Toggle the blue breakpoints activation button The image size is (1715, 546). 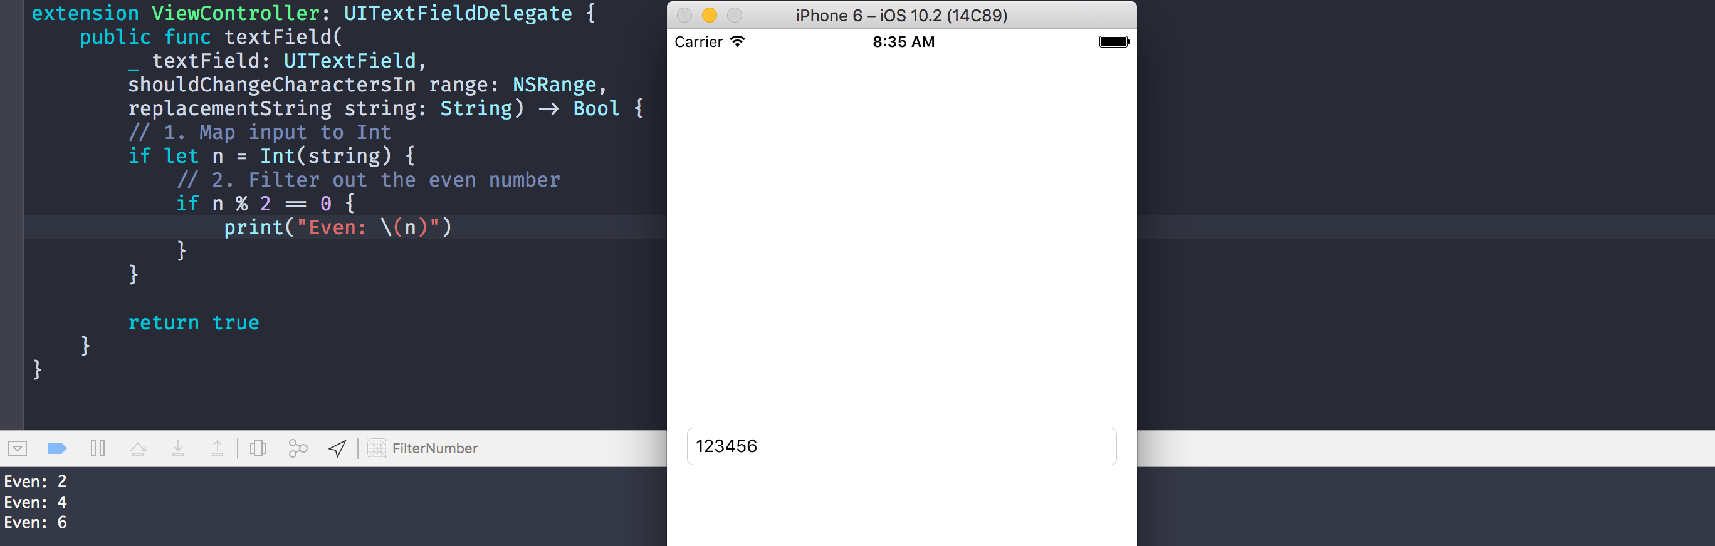(x=57, y=448)
